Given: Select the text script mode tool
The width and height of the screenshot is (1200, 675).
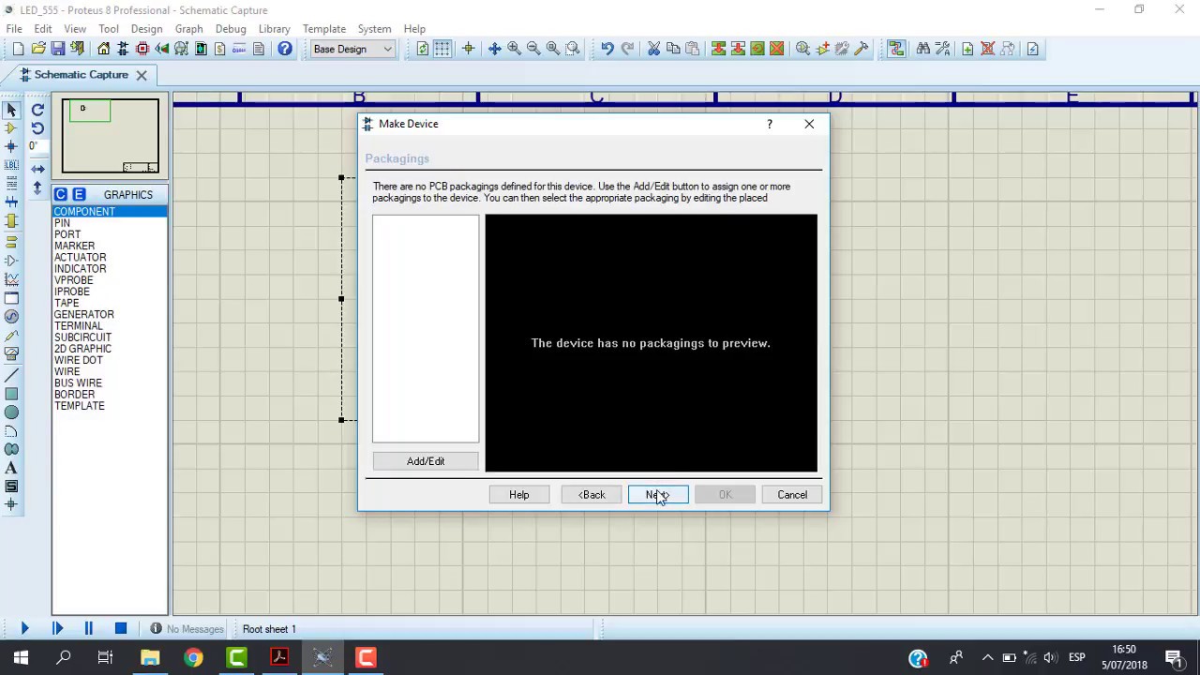Looking at the screenshot, I should 11,184.
